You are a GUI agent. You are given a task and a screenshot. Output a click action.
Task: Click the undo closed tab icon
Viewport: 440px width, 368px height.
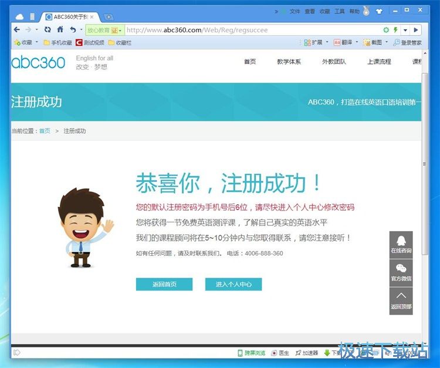click(73, 29)
